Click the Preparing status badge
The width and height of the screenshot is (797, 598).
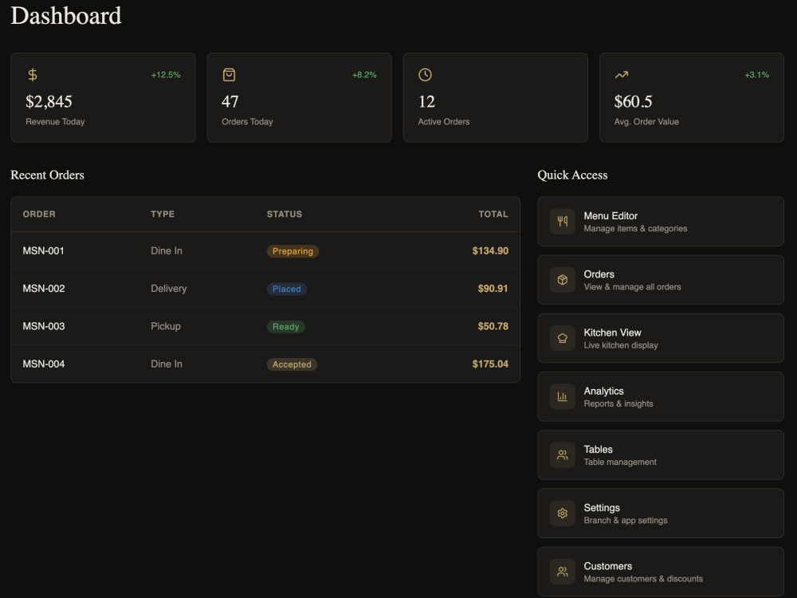tap(292, 251)
